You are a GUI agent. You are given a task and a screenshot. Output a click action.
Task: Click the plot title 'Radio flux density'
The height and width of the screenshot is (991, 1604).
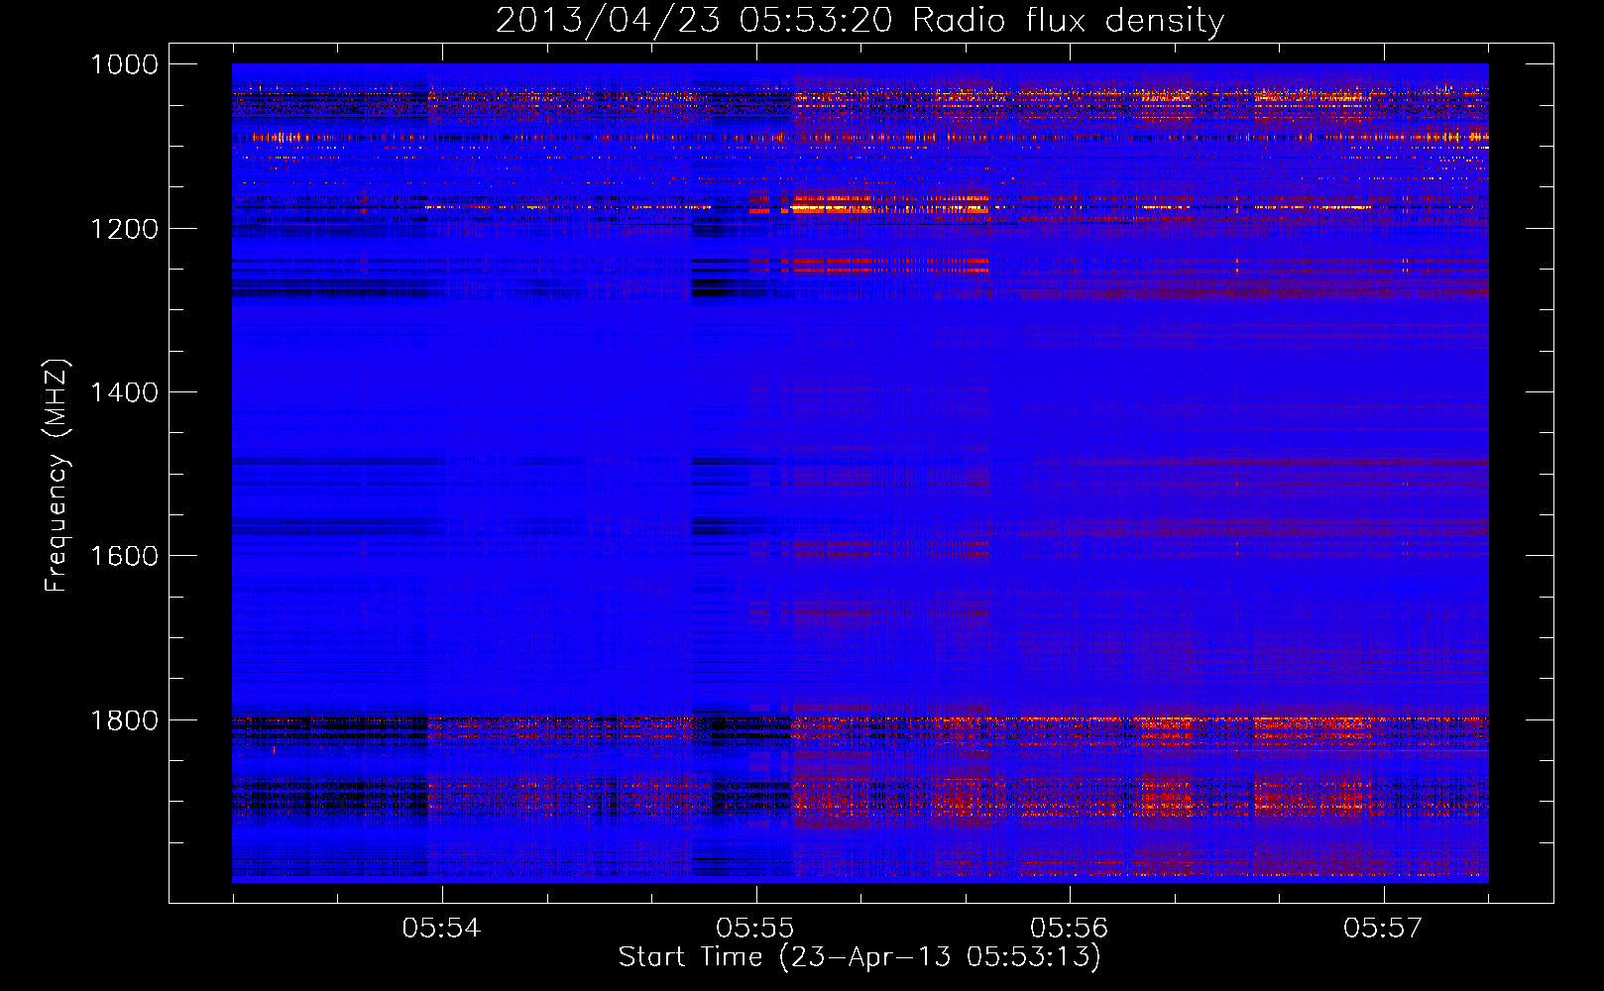pyautogui.click(x=1069, y=20)
